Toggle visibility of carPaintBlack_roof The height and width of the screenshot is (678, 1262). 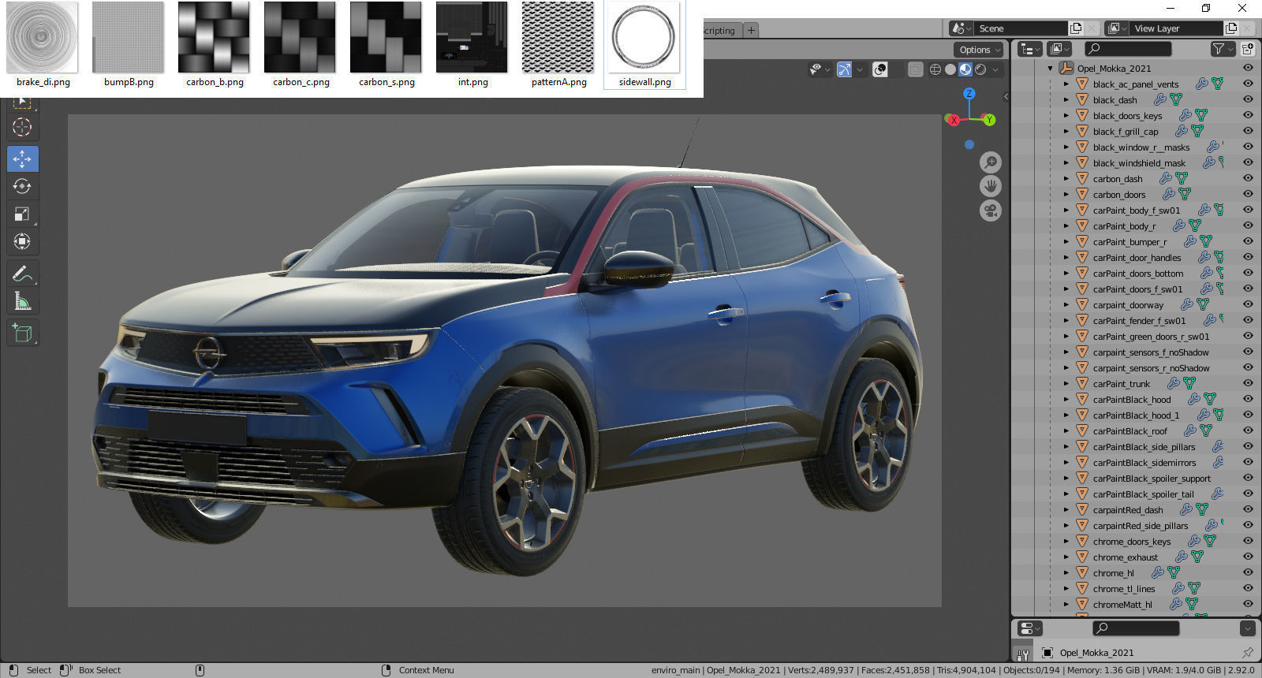(x=1248, y=430)
